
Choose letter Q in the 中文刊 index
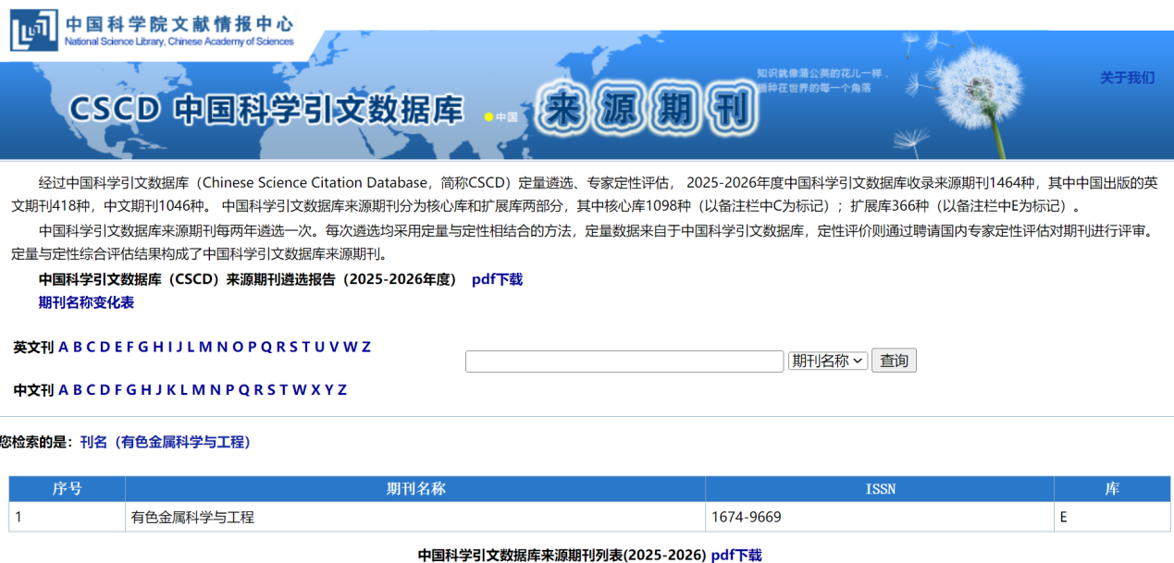[x=244, y=389]
